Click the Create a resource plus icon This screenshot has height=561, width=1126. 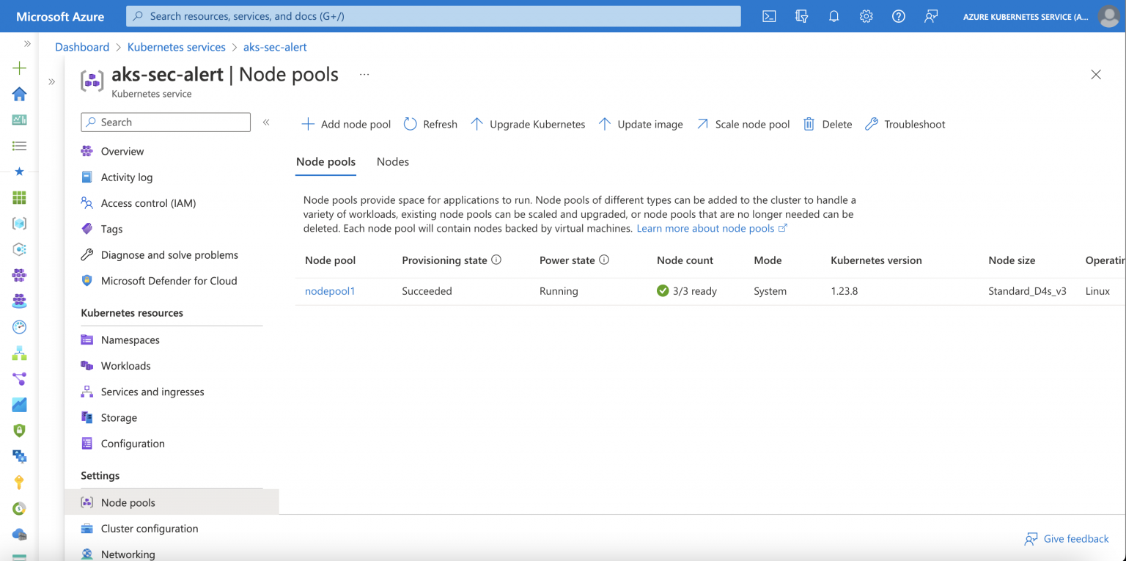click(x=18, y=67)
